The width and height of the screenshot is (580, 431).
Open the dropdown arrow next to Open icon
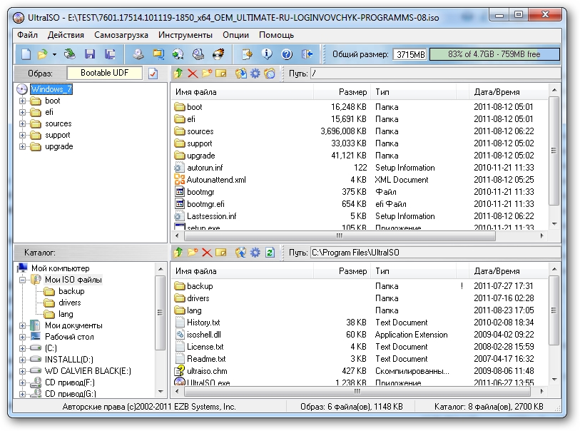coord(54,54)
